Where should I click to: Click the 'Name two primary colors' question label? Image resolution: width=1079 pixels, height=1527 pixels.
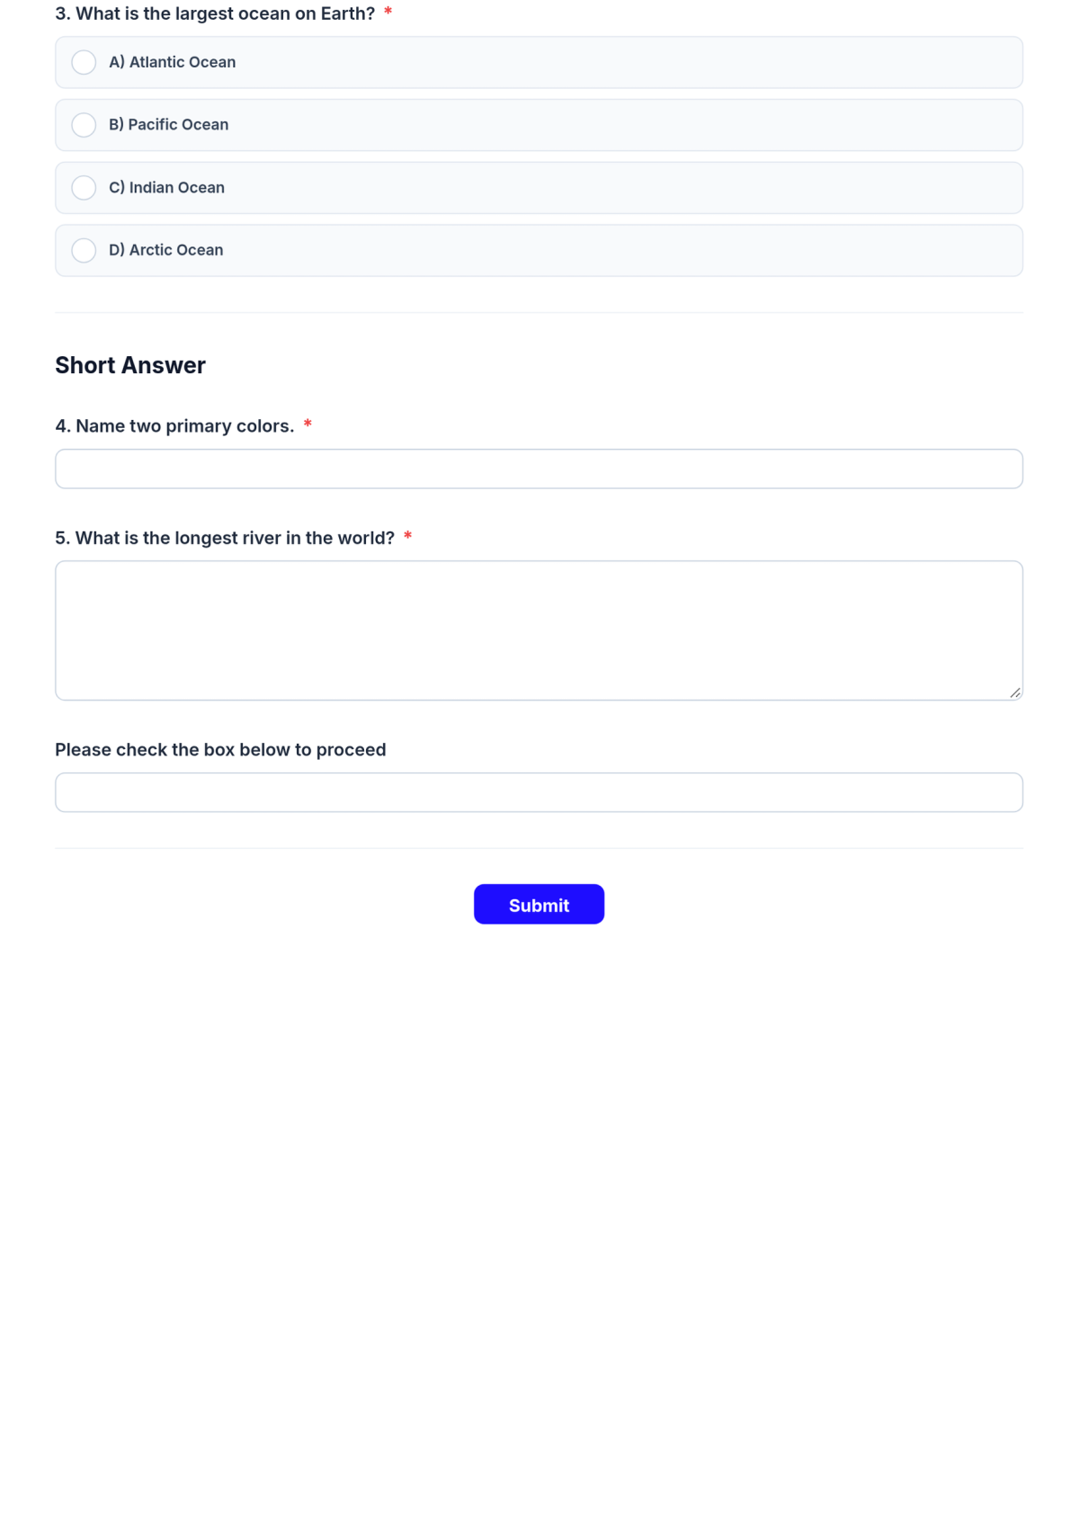(x=174, y=426)
